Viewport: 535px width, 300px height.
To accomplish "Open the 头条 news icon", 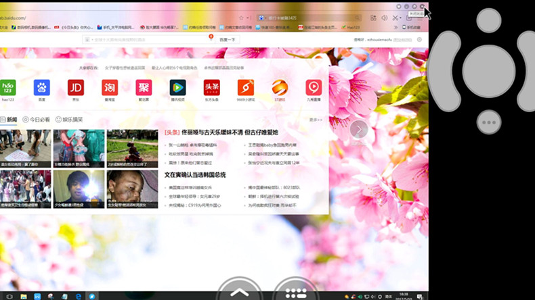I will point(211,88).
